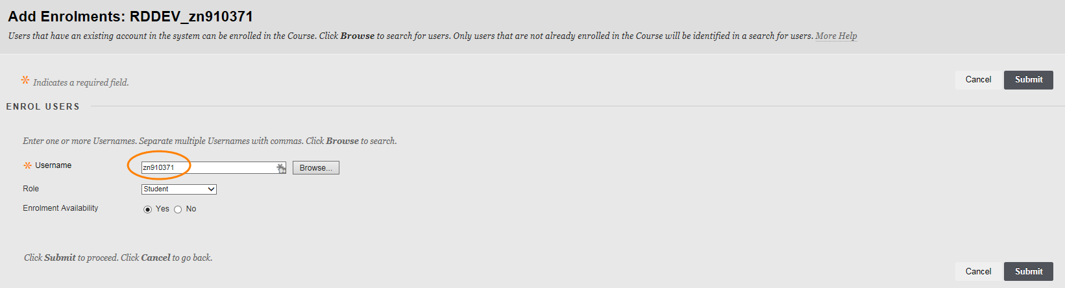
Task: Click the orange asterisk beside Username label
Action: [27, 165]
